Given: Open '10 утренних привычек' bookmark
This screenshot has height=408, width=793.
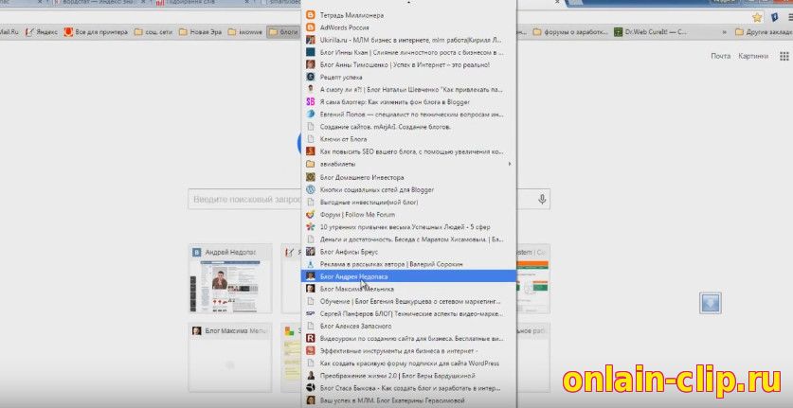Looking at the screenshot, I should (408, 227).
